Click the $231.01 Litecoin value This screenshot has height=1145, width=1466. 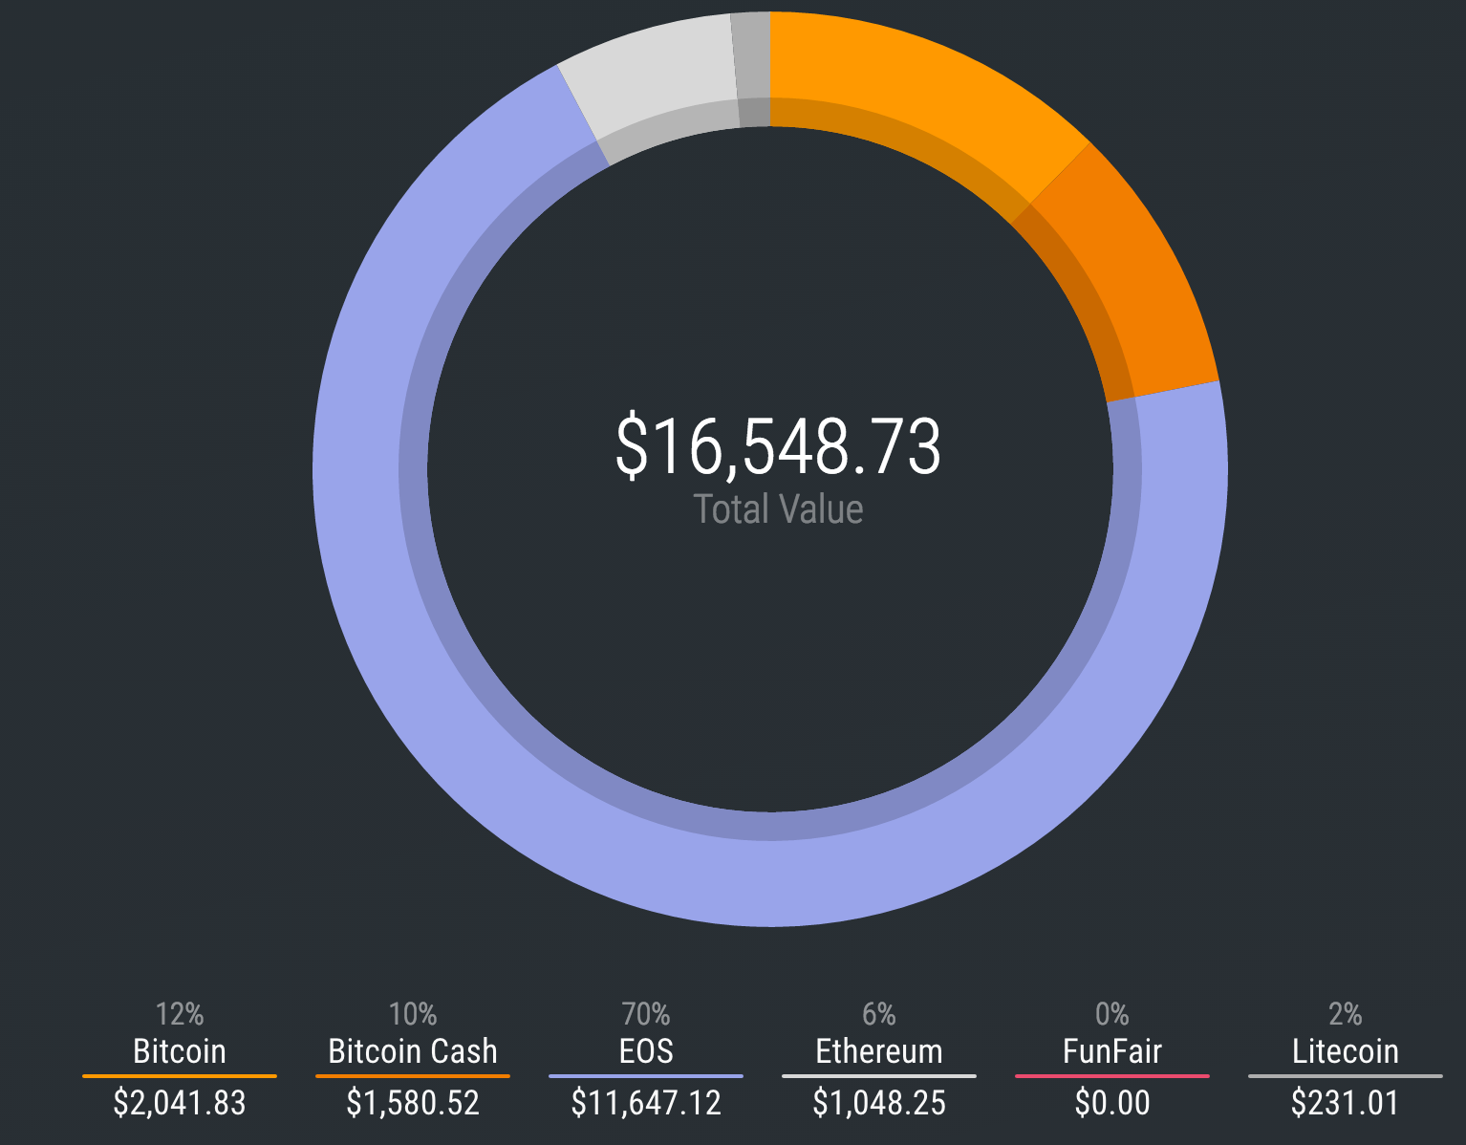click(1346, 1103)
